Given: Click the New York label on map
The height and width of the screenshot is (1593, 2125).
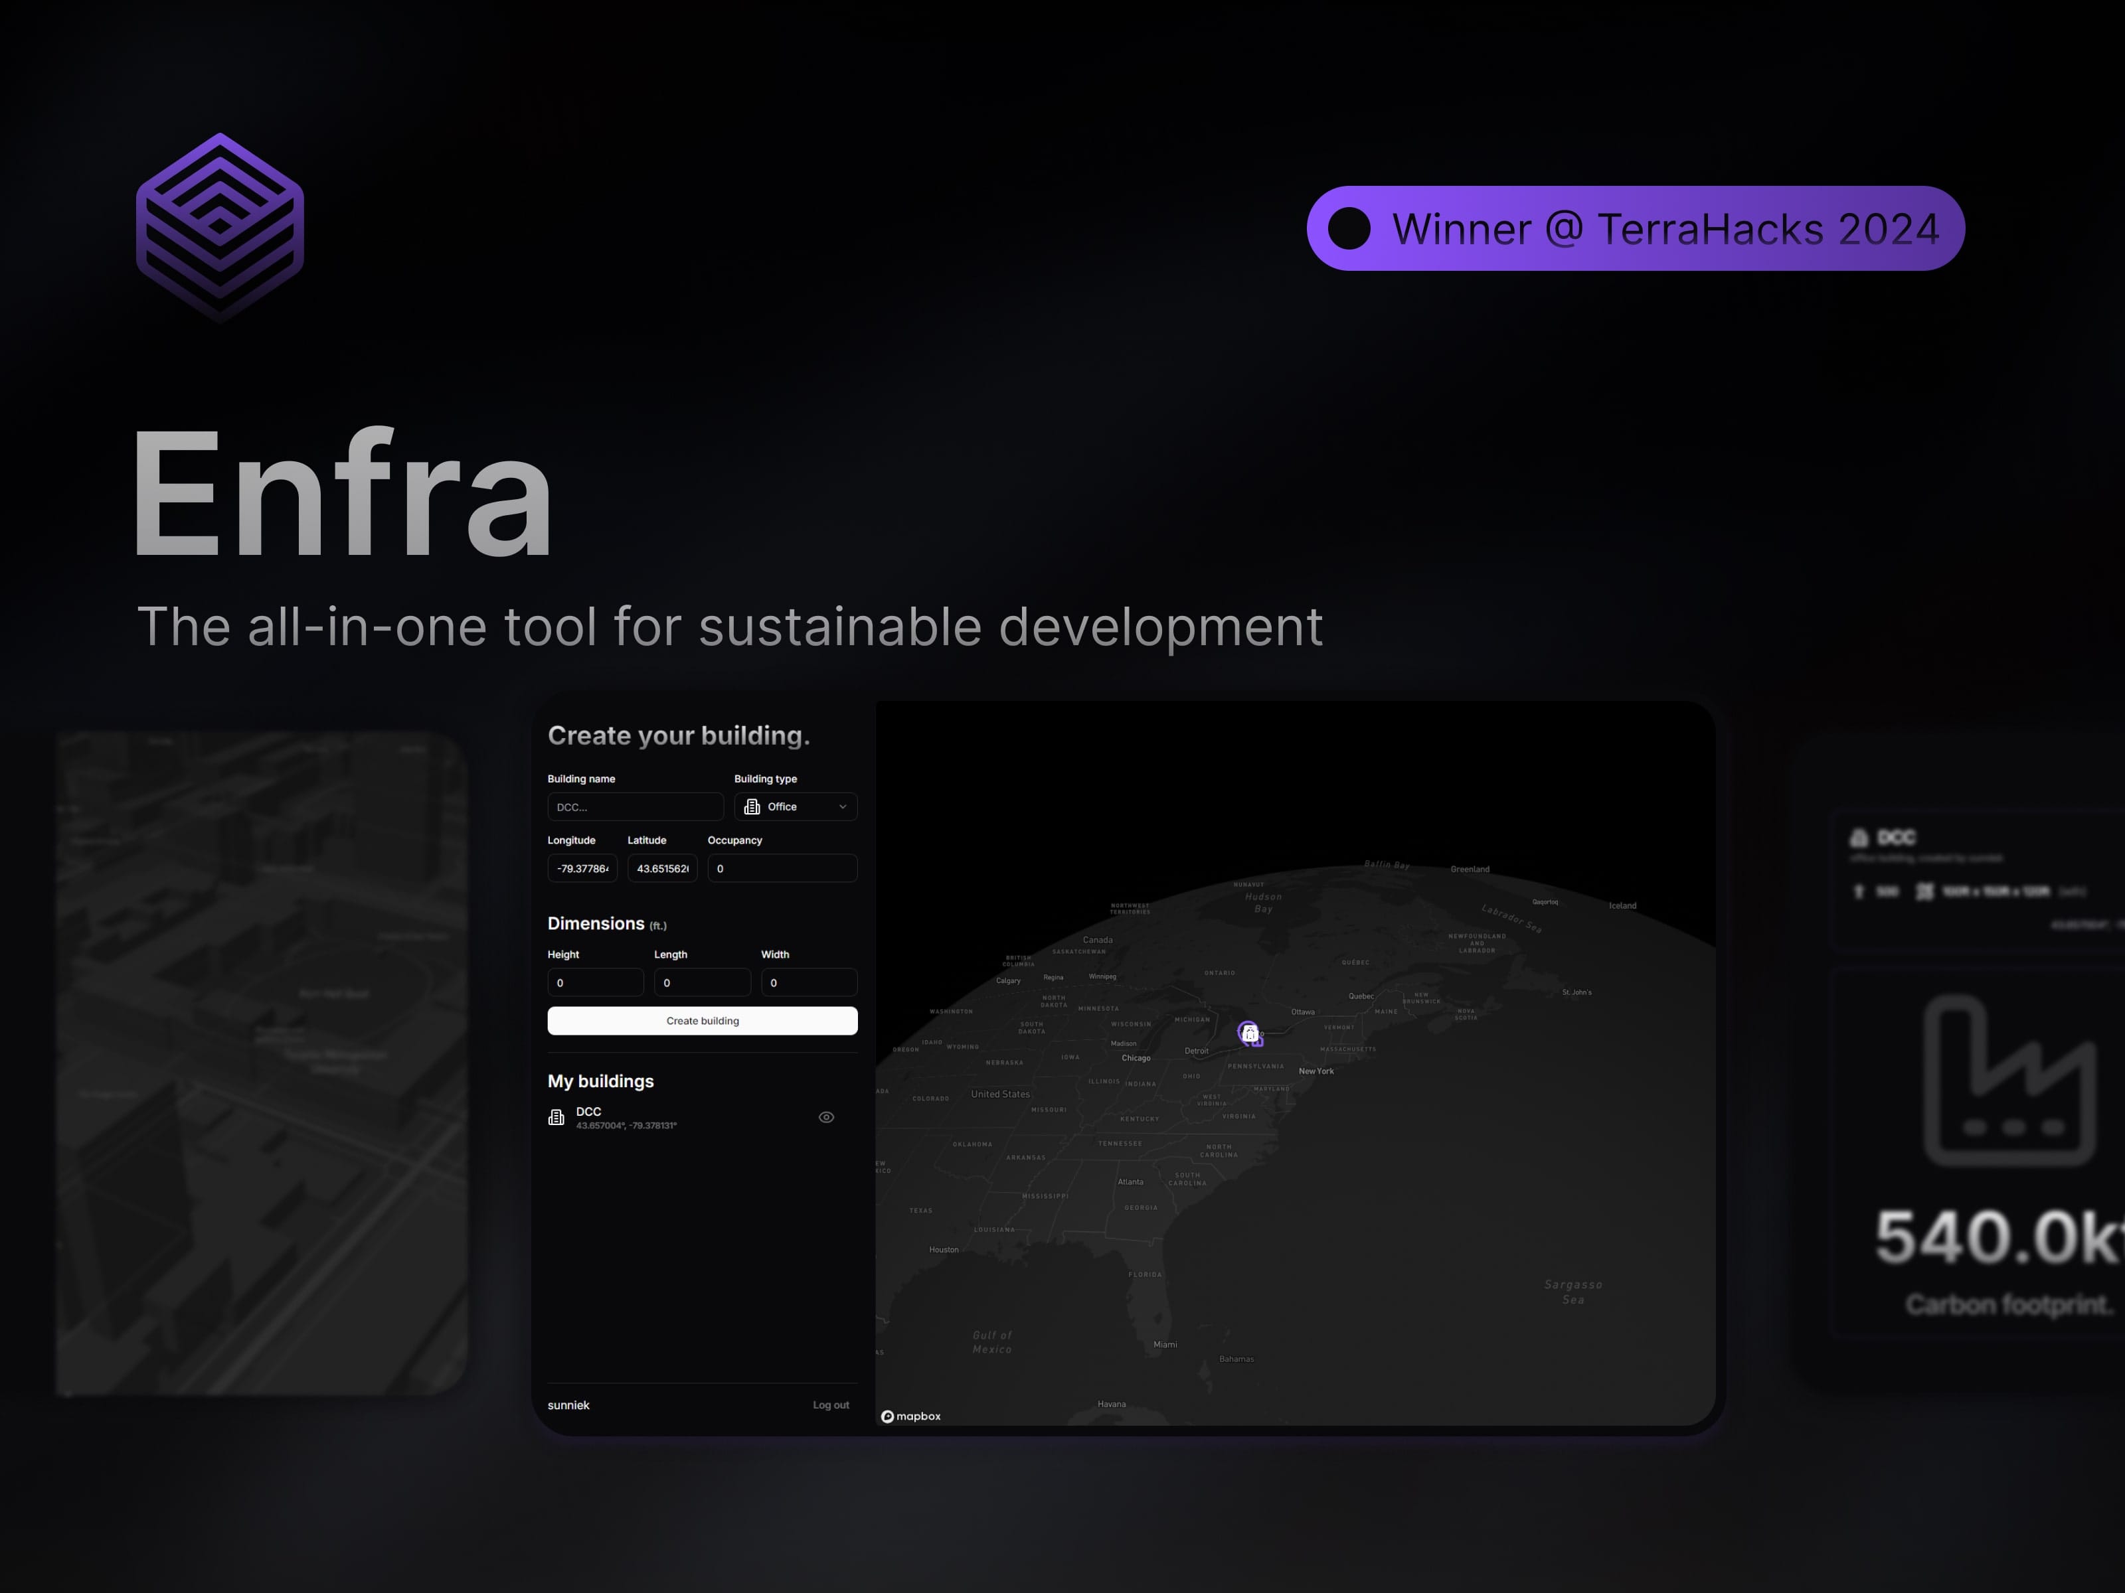Looking at the screenshot, I should 1316,1071.
